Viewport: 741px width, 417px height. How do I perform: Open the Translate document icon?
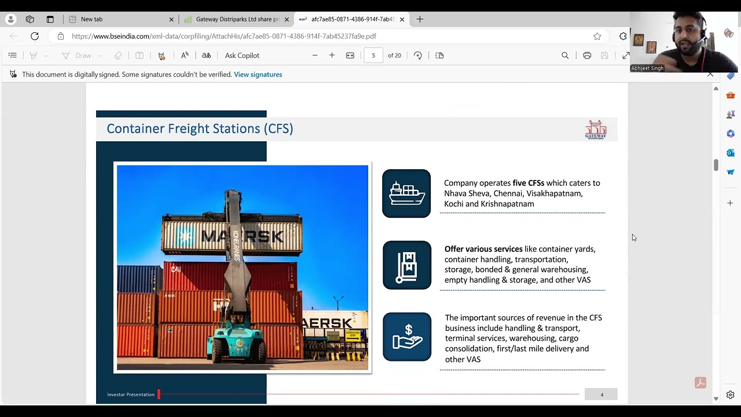[x=206, y=56]
